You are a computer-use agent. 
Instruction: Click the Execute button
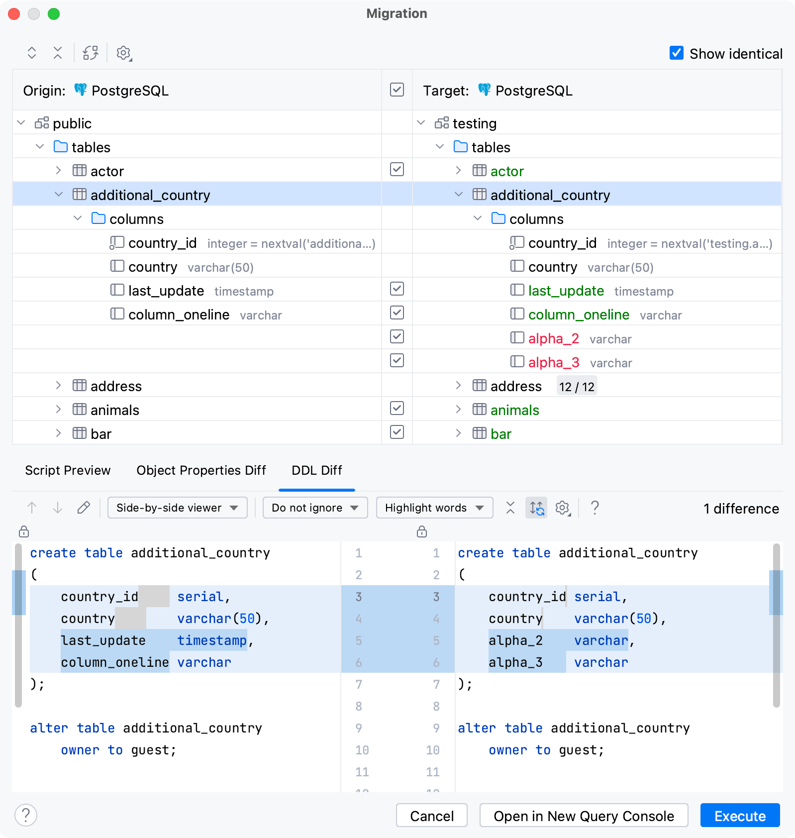pyautogui.click(x=740, y=816)
